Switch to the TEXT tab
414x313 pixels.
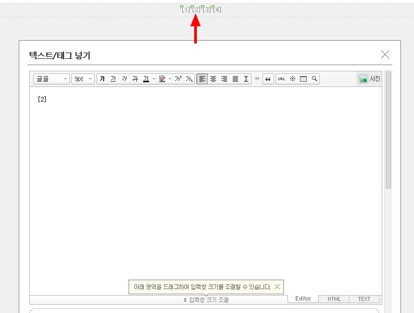364,299
